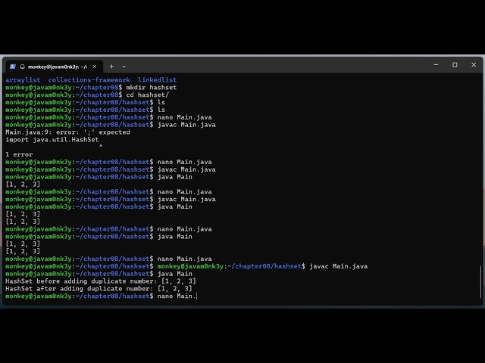This screenshot has width=485, height=363.
Task: Expand the new tab profile dropdown
Action: click(124, 67)
